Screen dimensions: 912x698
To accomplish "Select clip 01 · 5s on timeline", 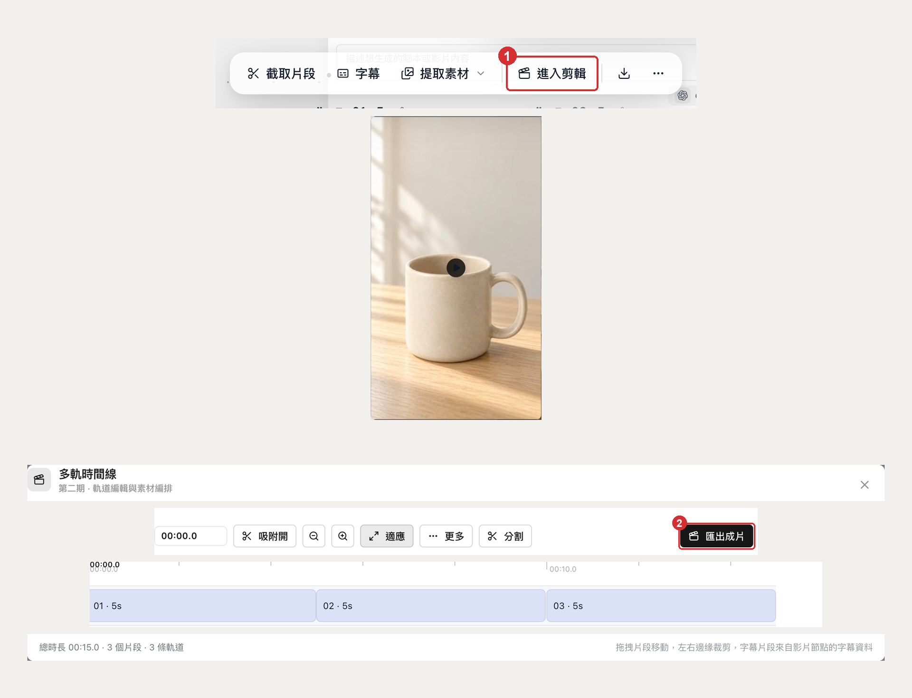I will tap(203, 606).
